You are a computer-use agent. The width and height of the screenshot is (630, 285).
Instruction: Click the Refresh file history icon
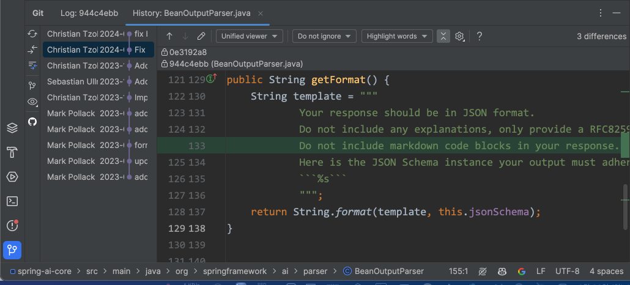(32, 34)
